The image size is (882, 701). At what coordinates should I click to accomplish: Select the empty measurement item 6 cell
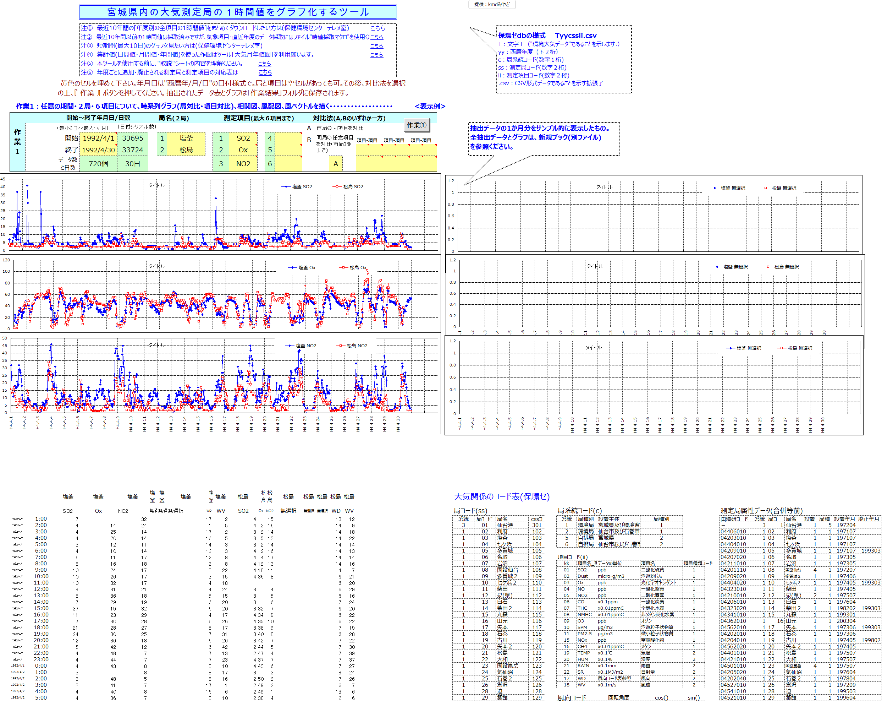[288, 164]
